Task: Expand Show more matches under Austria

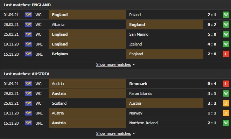Action: [113, 133]
